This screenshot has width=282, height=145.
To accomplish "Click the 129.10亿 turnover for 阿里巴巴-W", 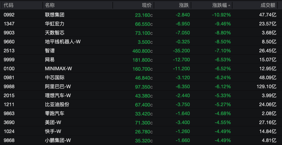I will [267, 87].
